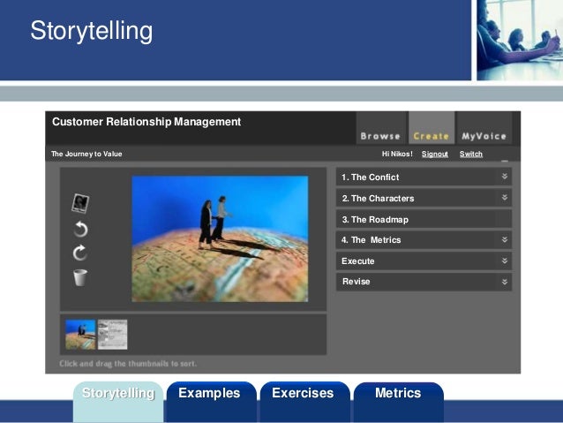
Task: Click the main globe preview image
Action: (220, 238)
